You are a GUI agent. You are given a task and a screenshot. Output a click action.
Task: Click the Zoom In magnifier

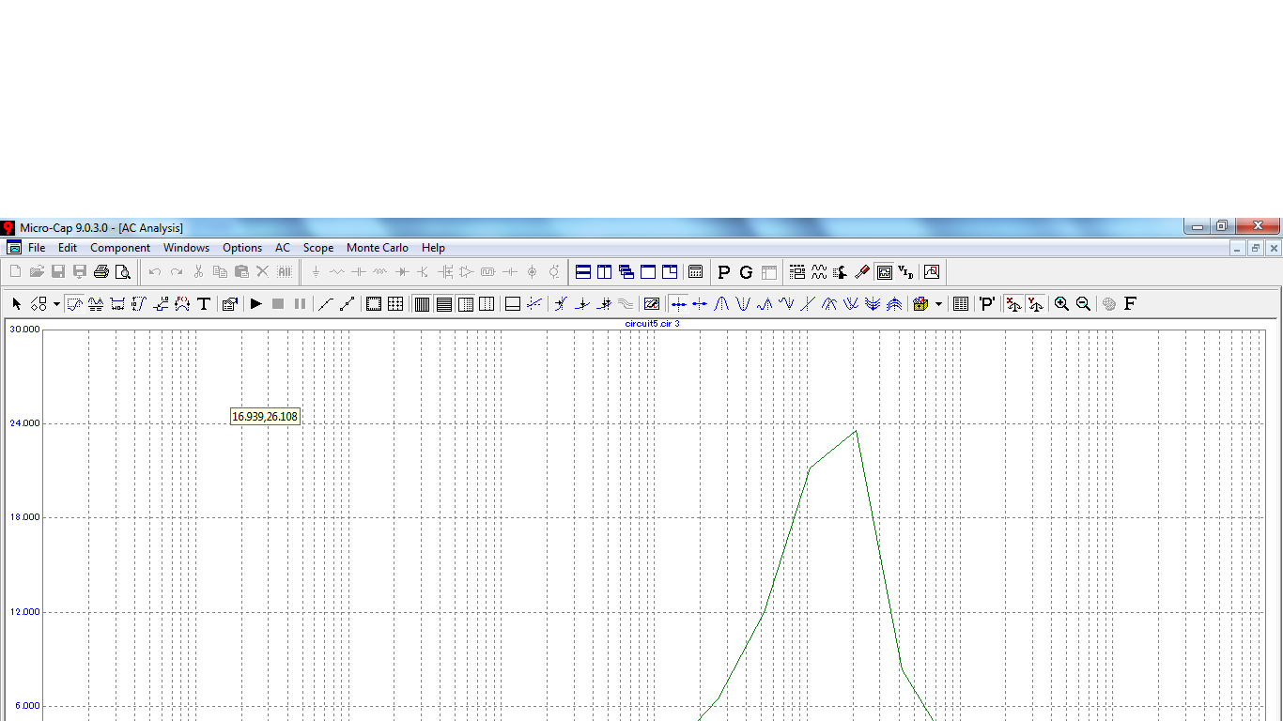[1061, 304]
